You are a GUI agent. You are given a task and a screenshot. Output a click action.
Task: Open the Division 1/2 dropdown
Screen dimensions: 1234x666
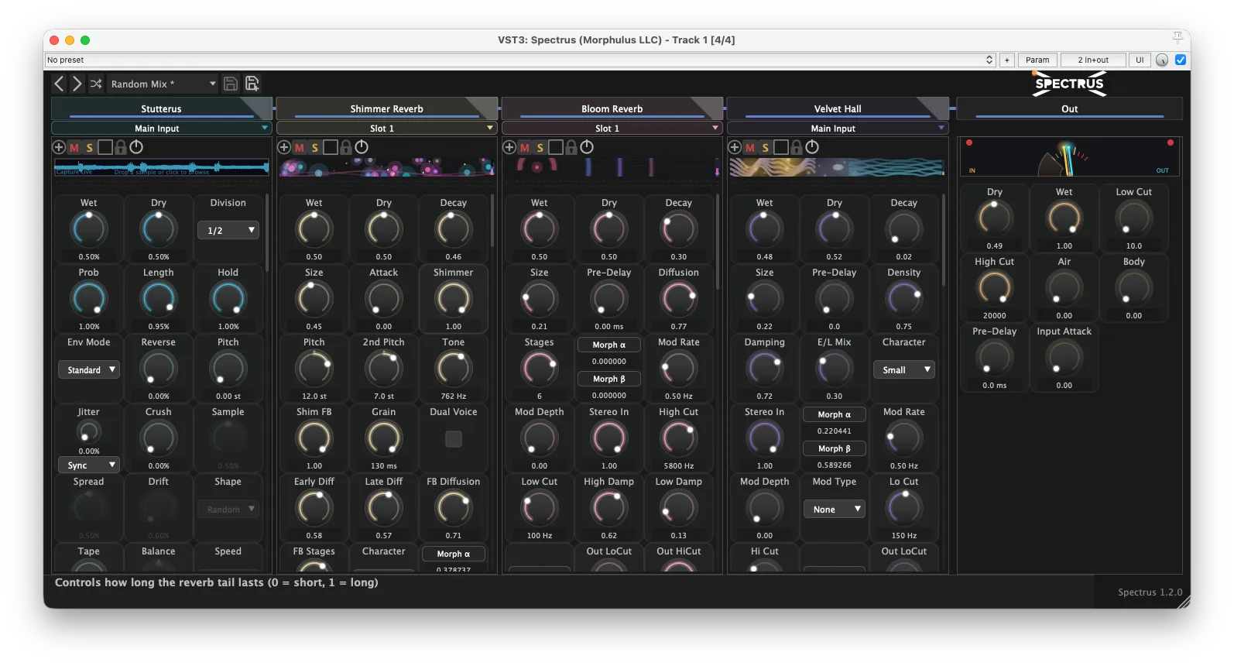click(x=228, y=230)
